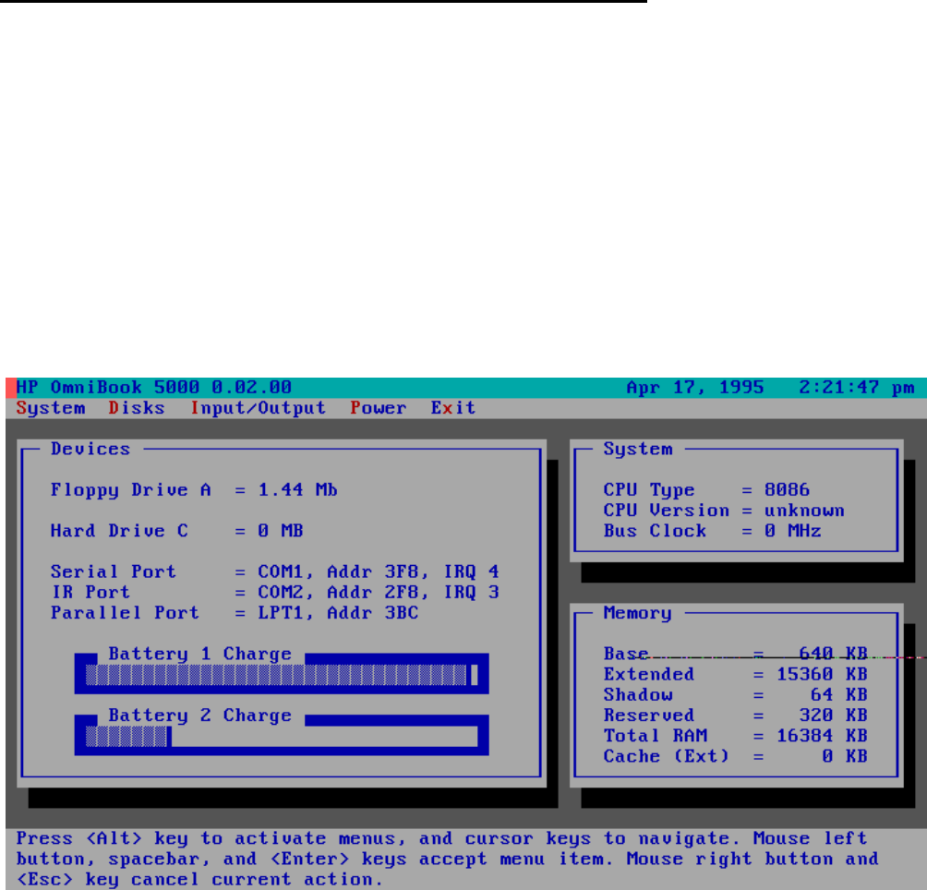Click the Cache (Ext) memory row

[735, 756]
